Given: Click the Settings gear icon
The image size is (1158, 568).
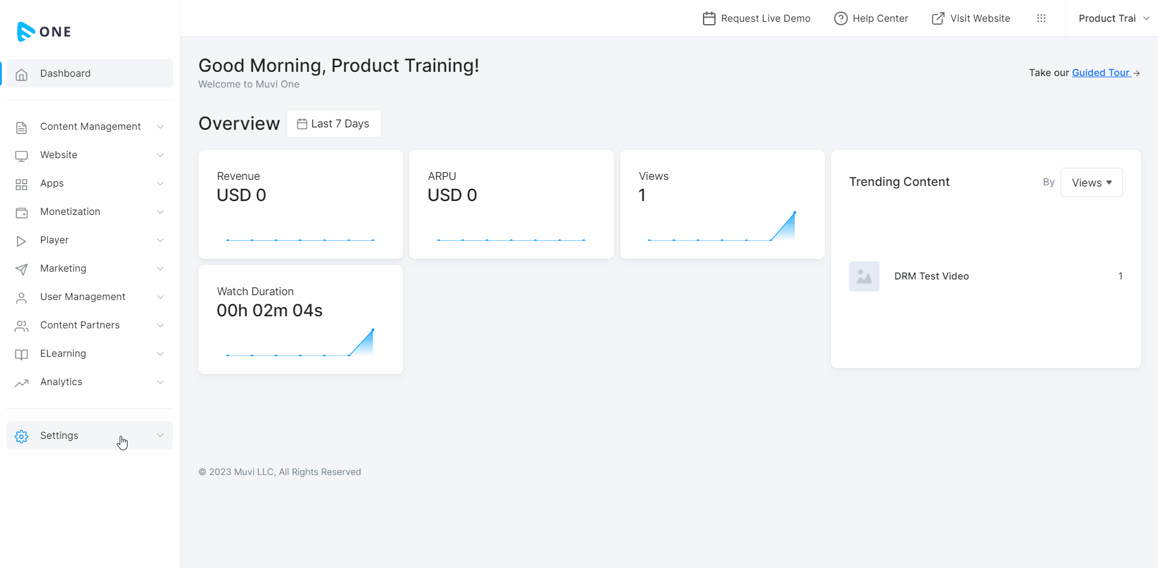Looking at the screenshot, I should tap(22, 436).
